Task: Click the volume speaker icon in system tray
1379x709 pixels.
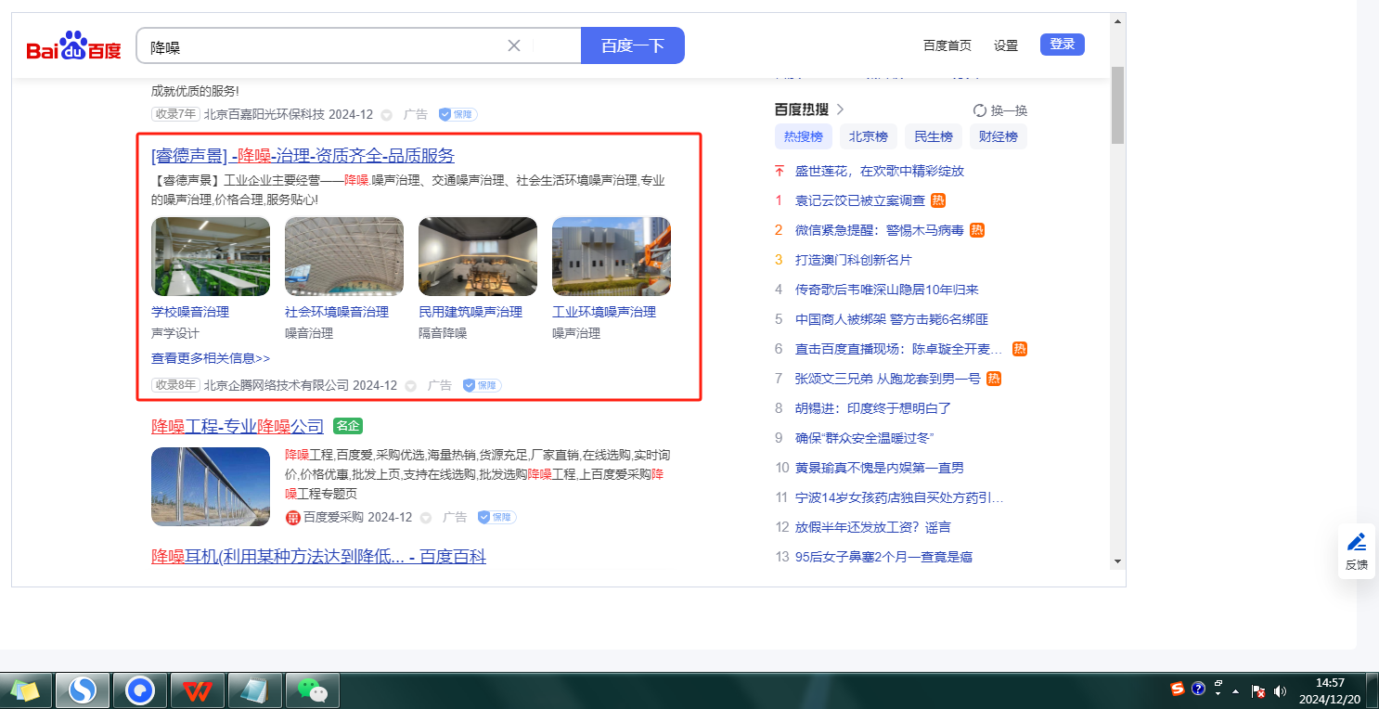Action: click(1281, 690)
